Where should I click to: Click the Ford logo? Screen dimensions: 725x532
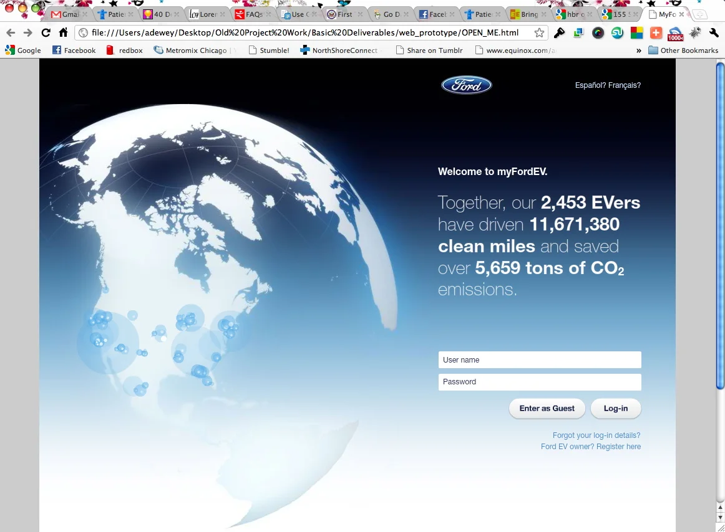[x=467, y=85]
